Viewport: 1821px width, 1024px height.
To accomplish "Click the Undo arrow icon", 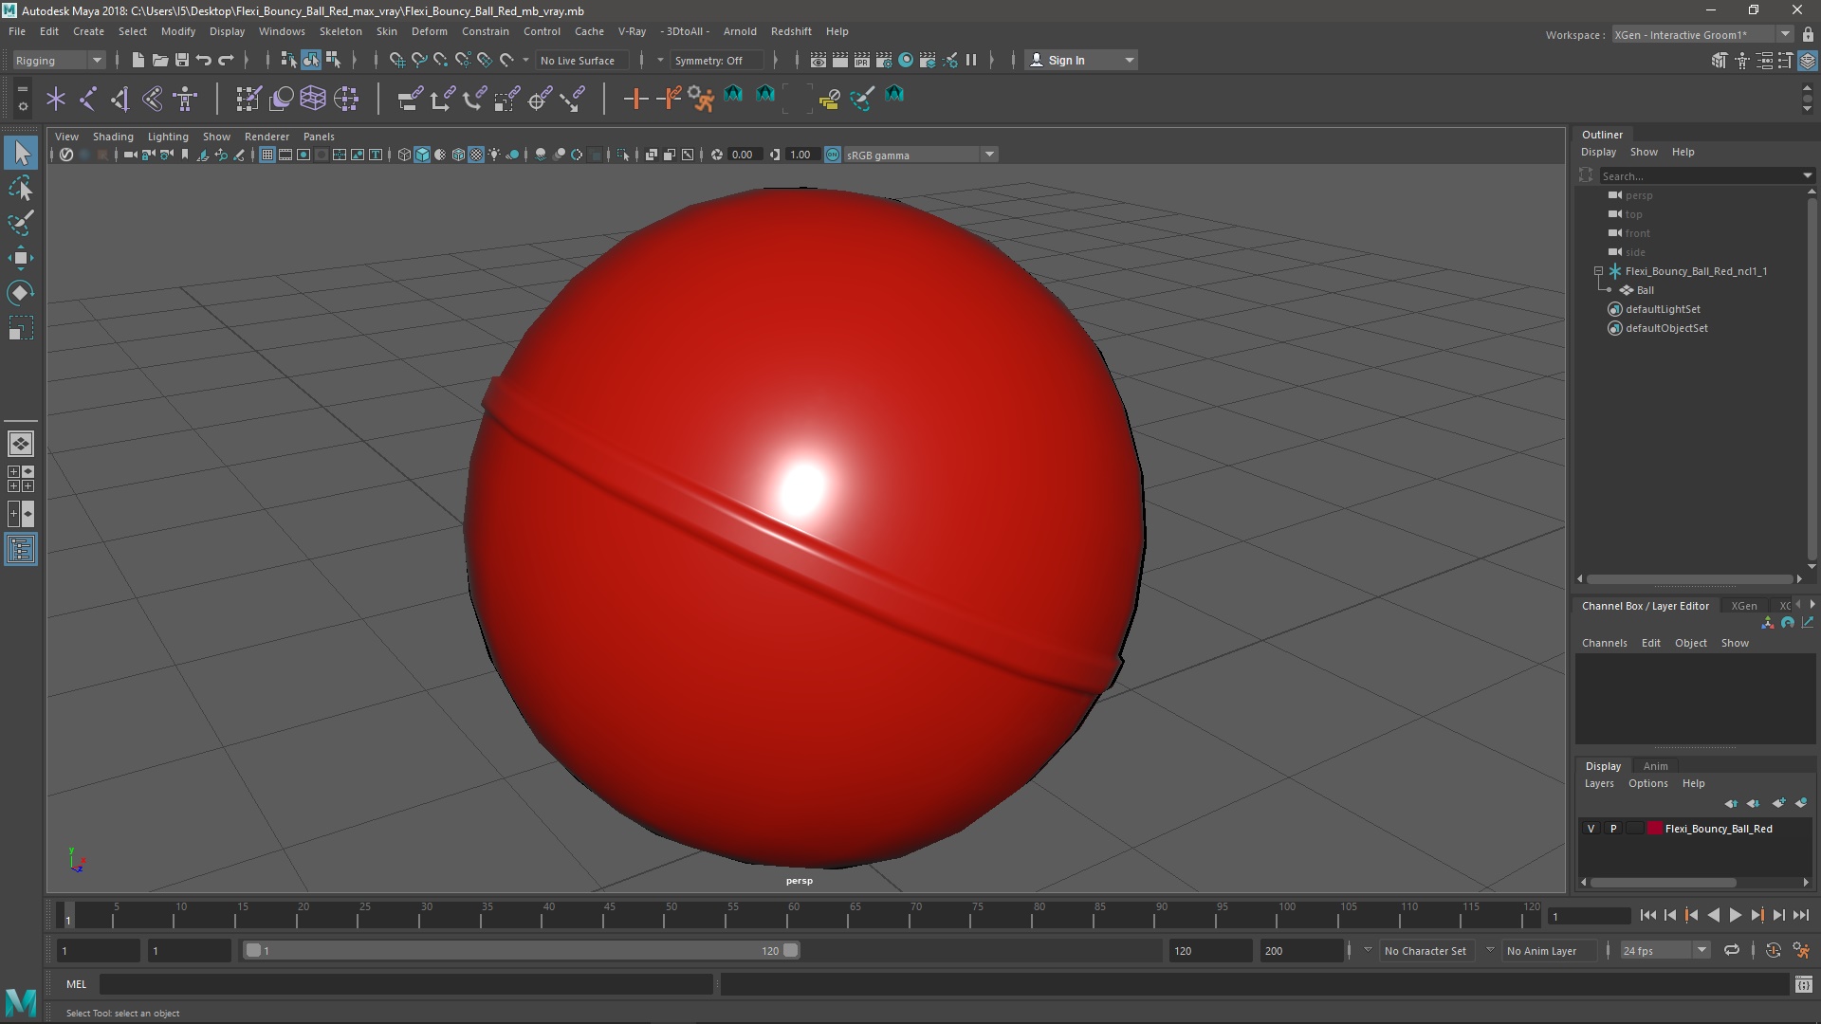I will [204, 60].
